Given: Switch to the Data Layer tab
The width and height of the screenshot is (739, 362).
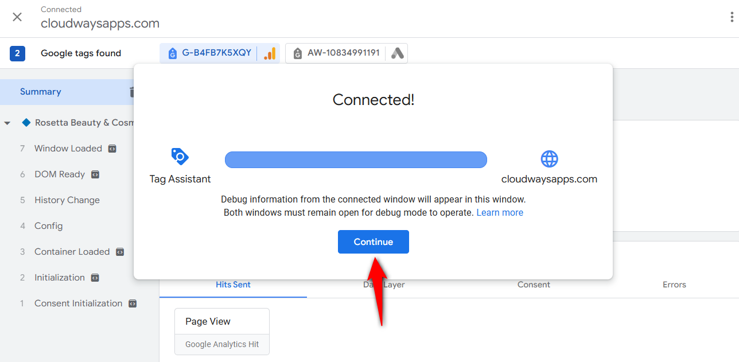Looking at the screenshot, I should [x=384, y=285].
